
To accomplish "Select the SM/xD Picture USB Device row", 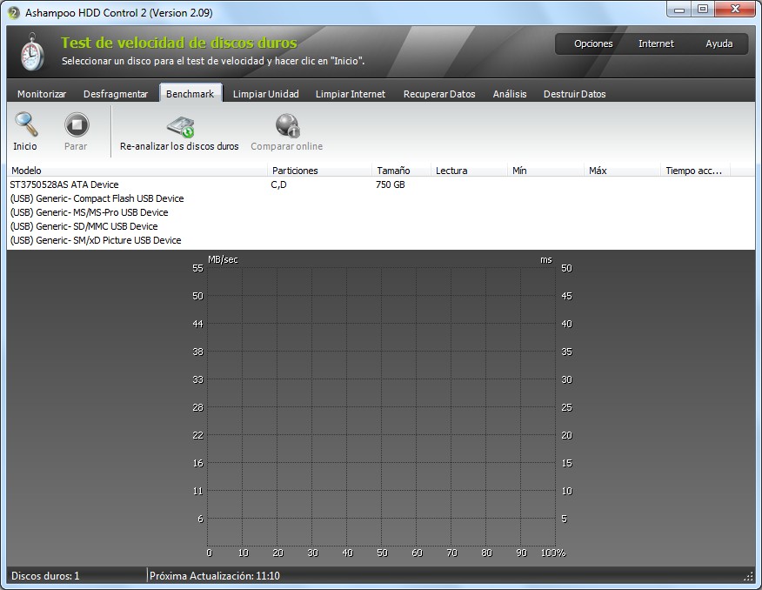I will [x=381, y=240].
